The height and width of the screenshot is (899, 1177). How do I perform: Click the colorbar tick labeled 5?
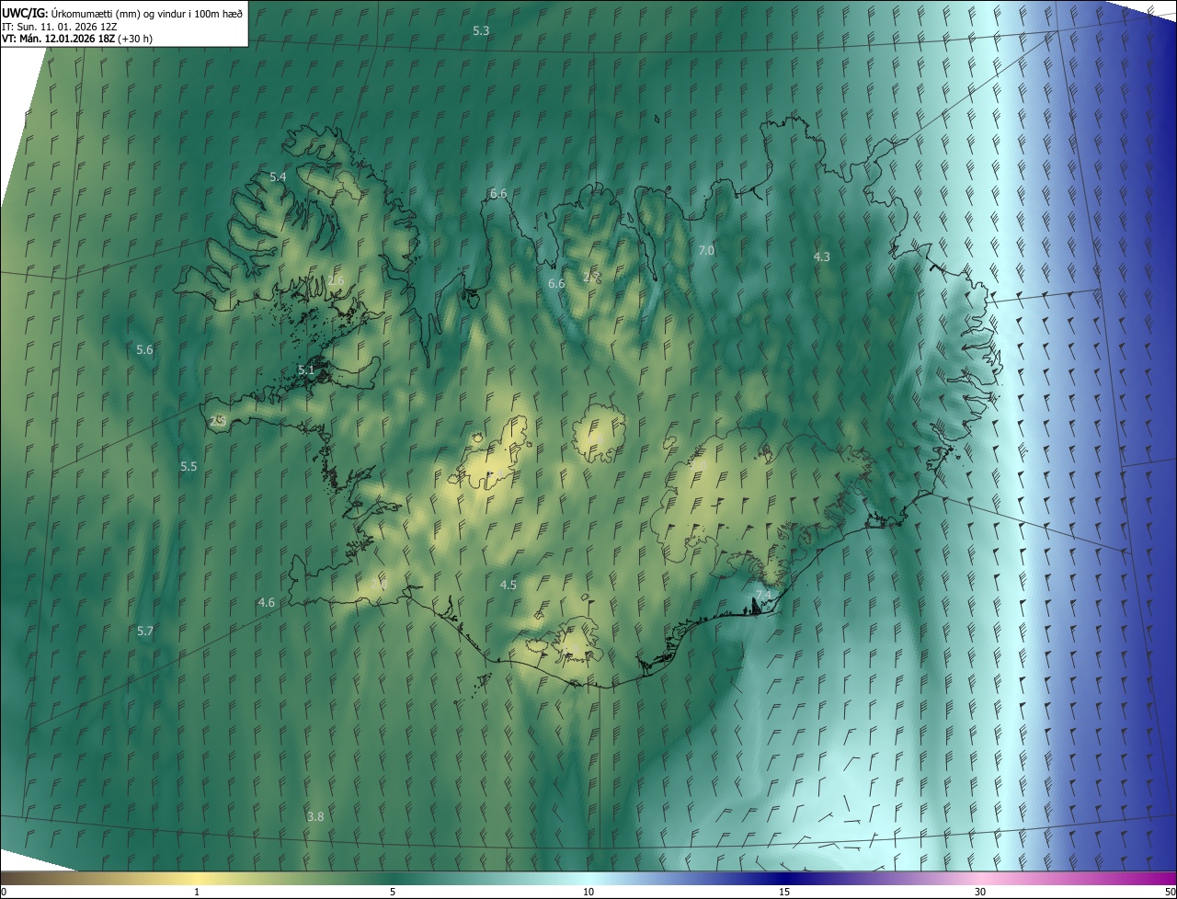[393, 893]
